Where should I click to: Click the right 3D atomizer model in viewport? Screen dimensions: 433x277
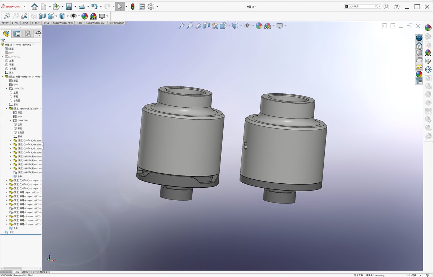[284, 148]
